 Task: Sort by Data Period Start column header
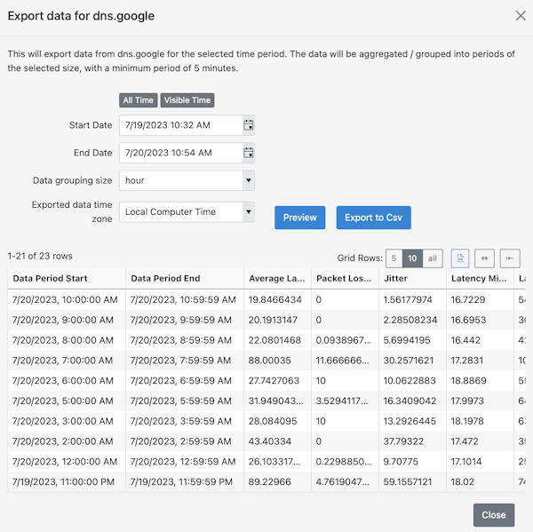[x=66, y=278]
